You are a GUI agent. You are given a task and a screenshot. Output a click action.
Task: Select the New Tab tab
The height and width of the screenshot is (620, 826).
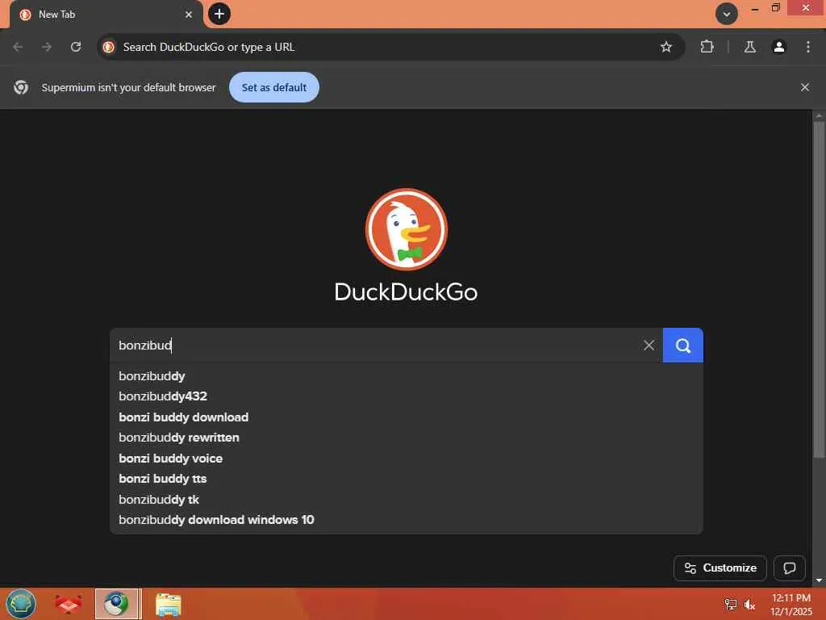click(x=106, y=15)
